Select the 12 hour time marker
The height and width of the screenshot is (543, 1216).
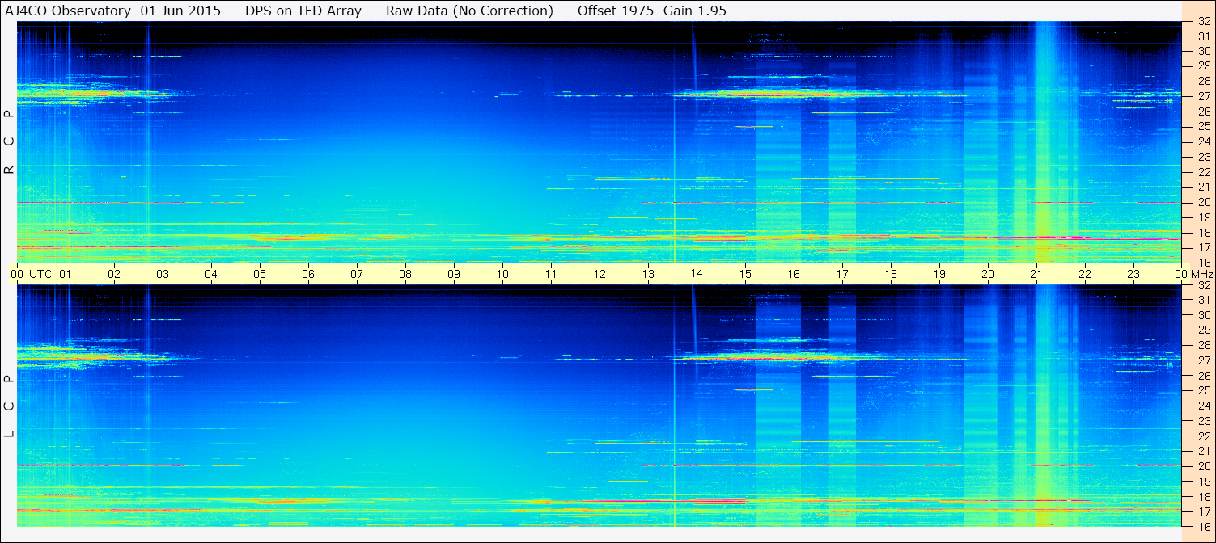[600, 274]
